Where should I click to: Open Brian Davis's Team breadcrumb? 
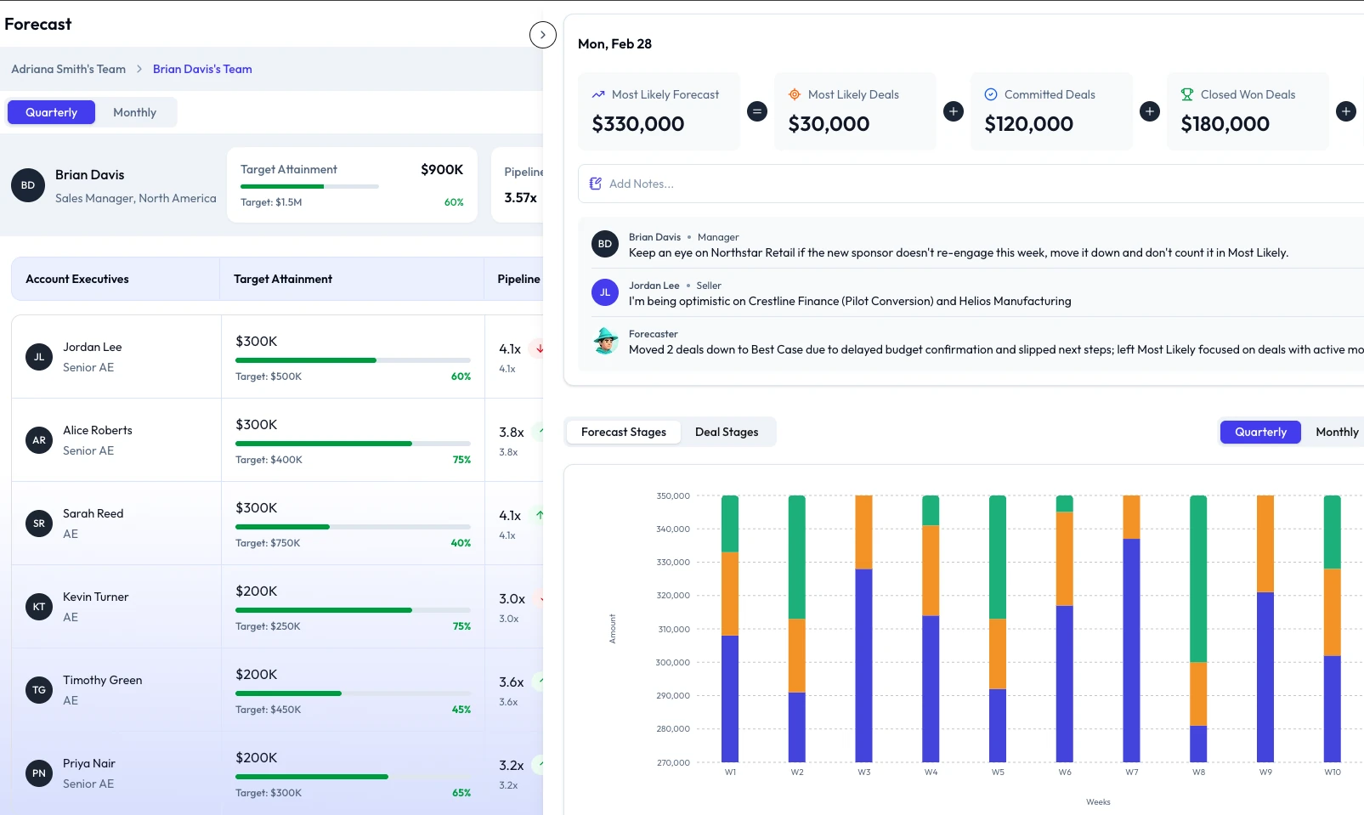click(x=202, y=69)
